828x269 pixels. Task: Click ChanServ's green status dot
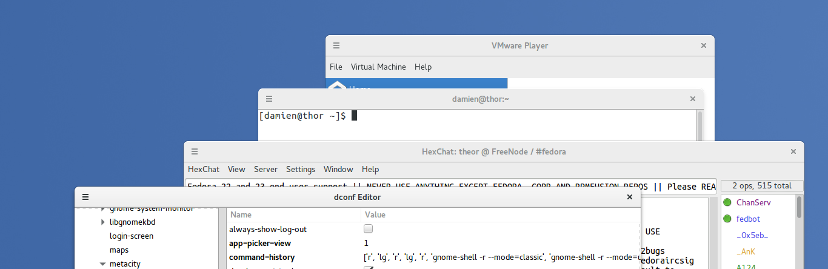coord(727,202)
